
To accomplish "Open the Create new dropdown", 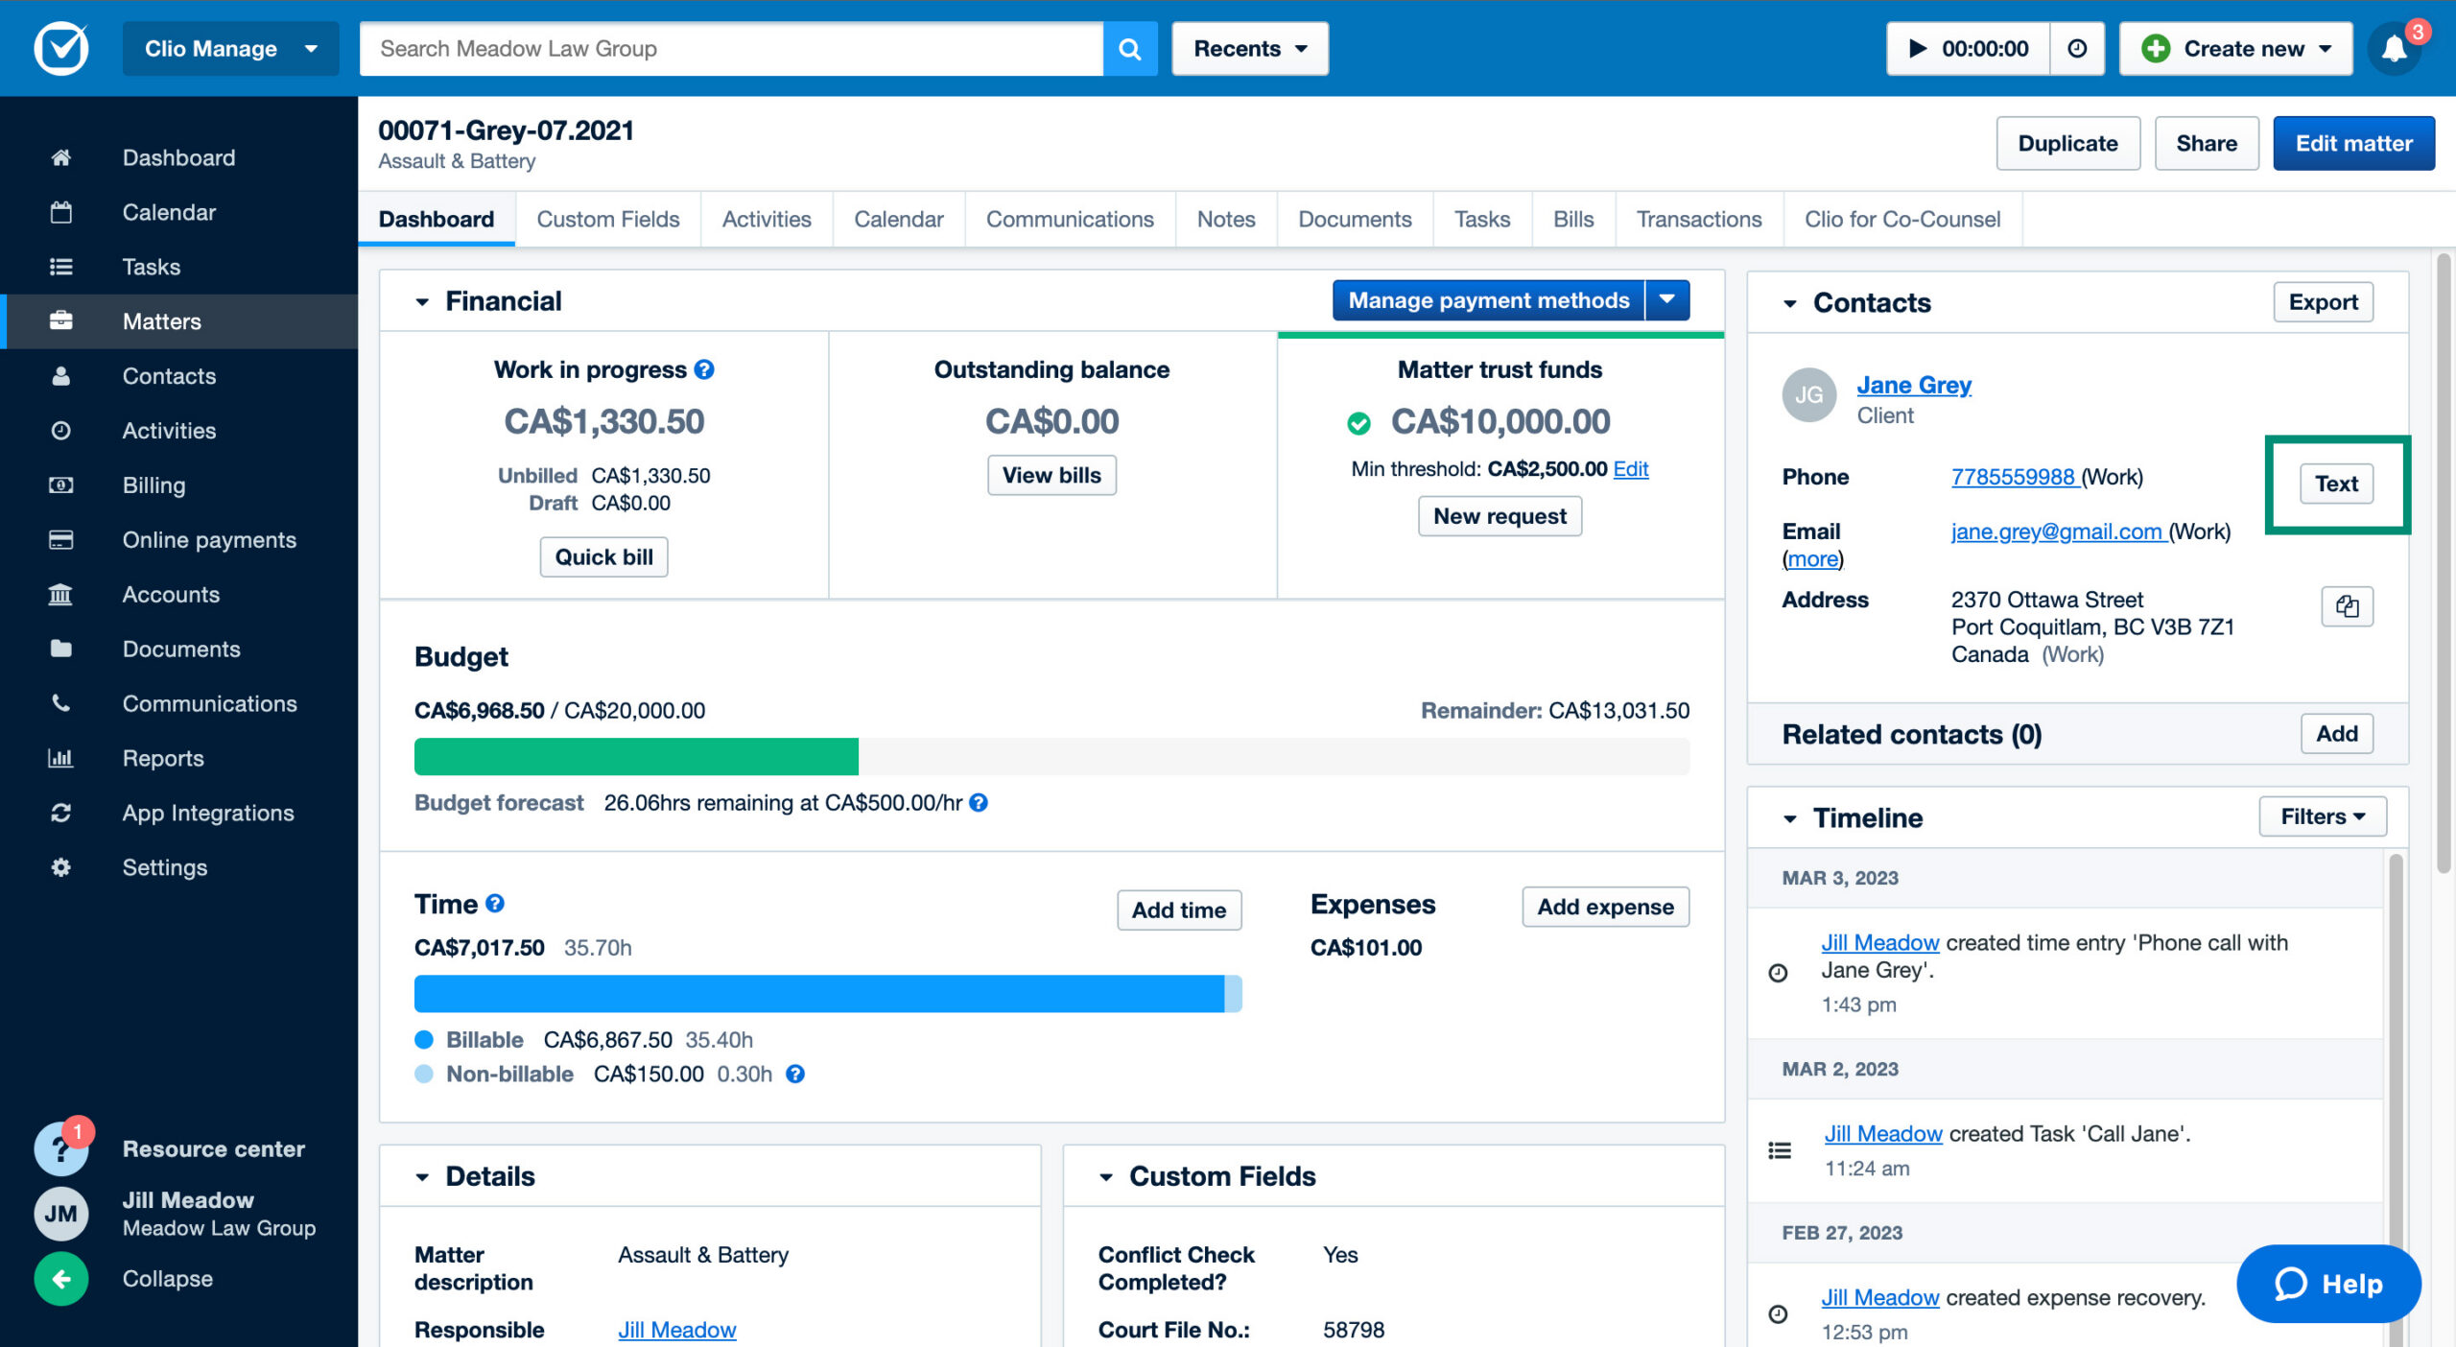I will pos(2235,48).
